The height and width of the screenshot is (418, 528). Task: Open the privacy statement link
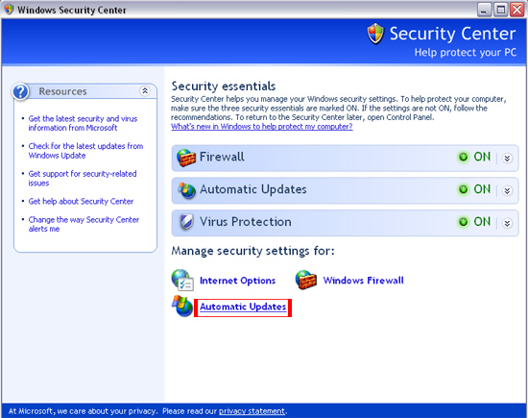click(252, 411)
